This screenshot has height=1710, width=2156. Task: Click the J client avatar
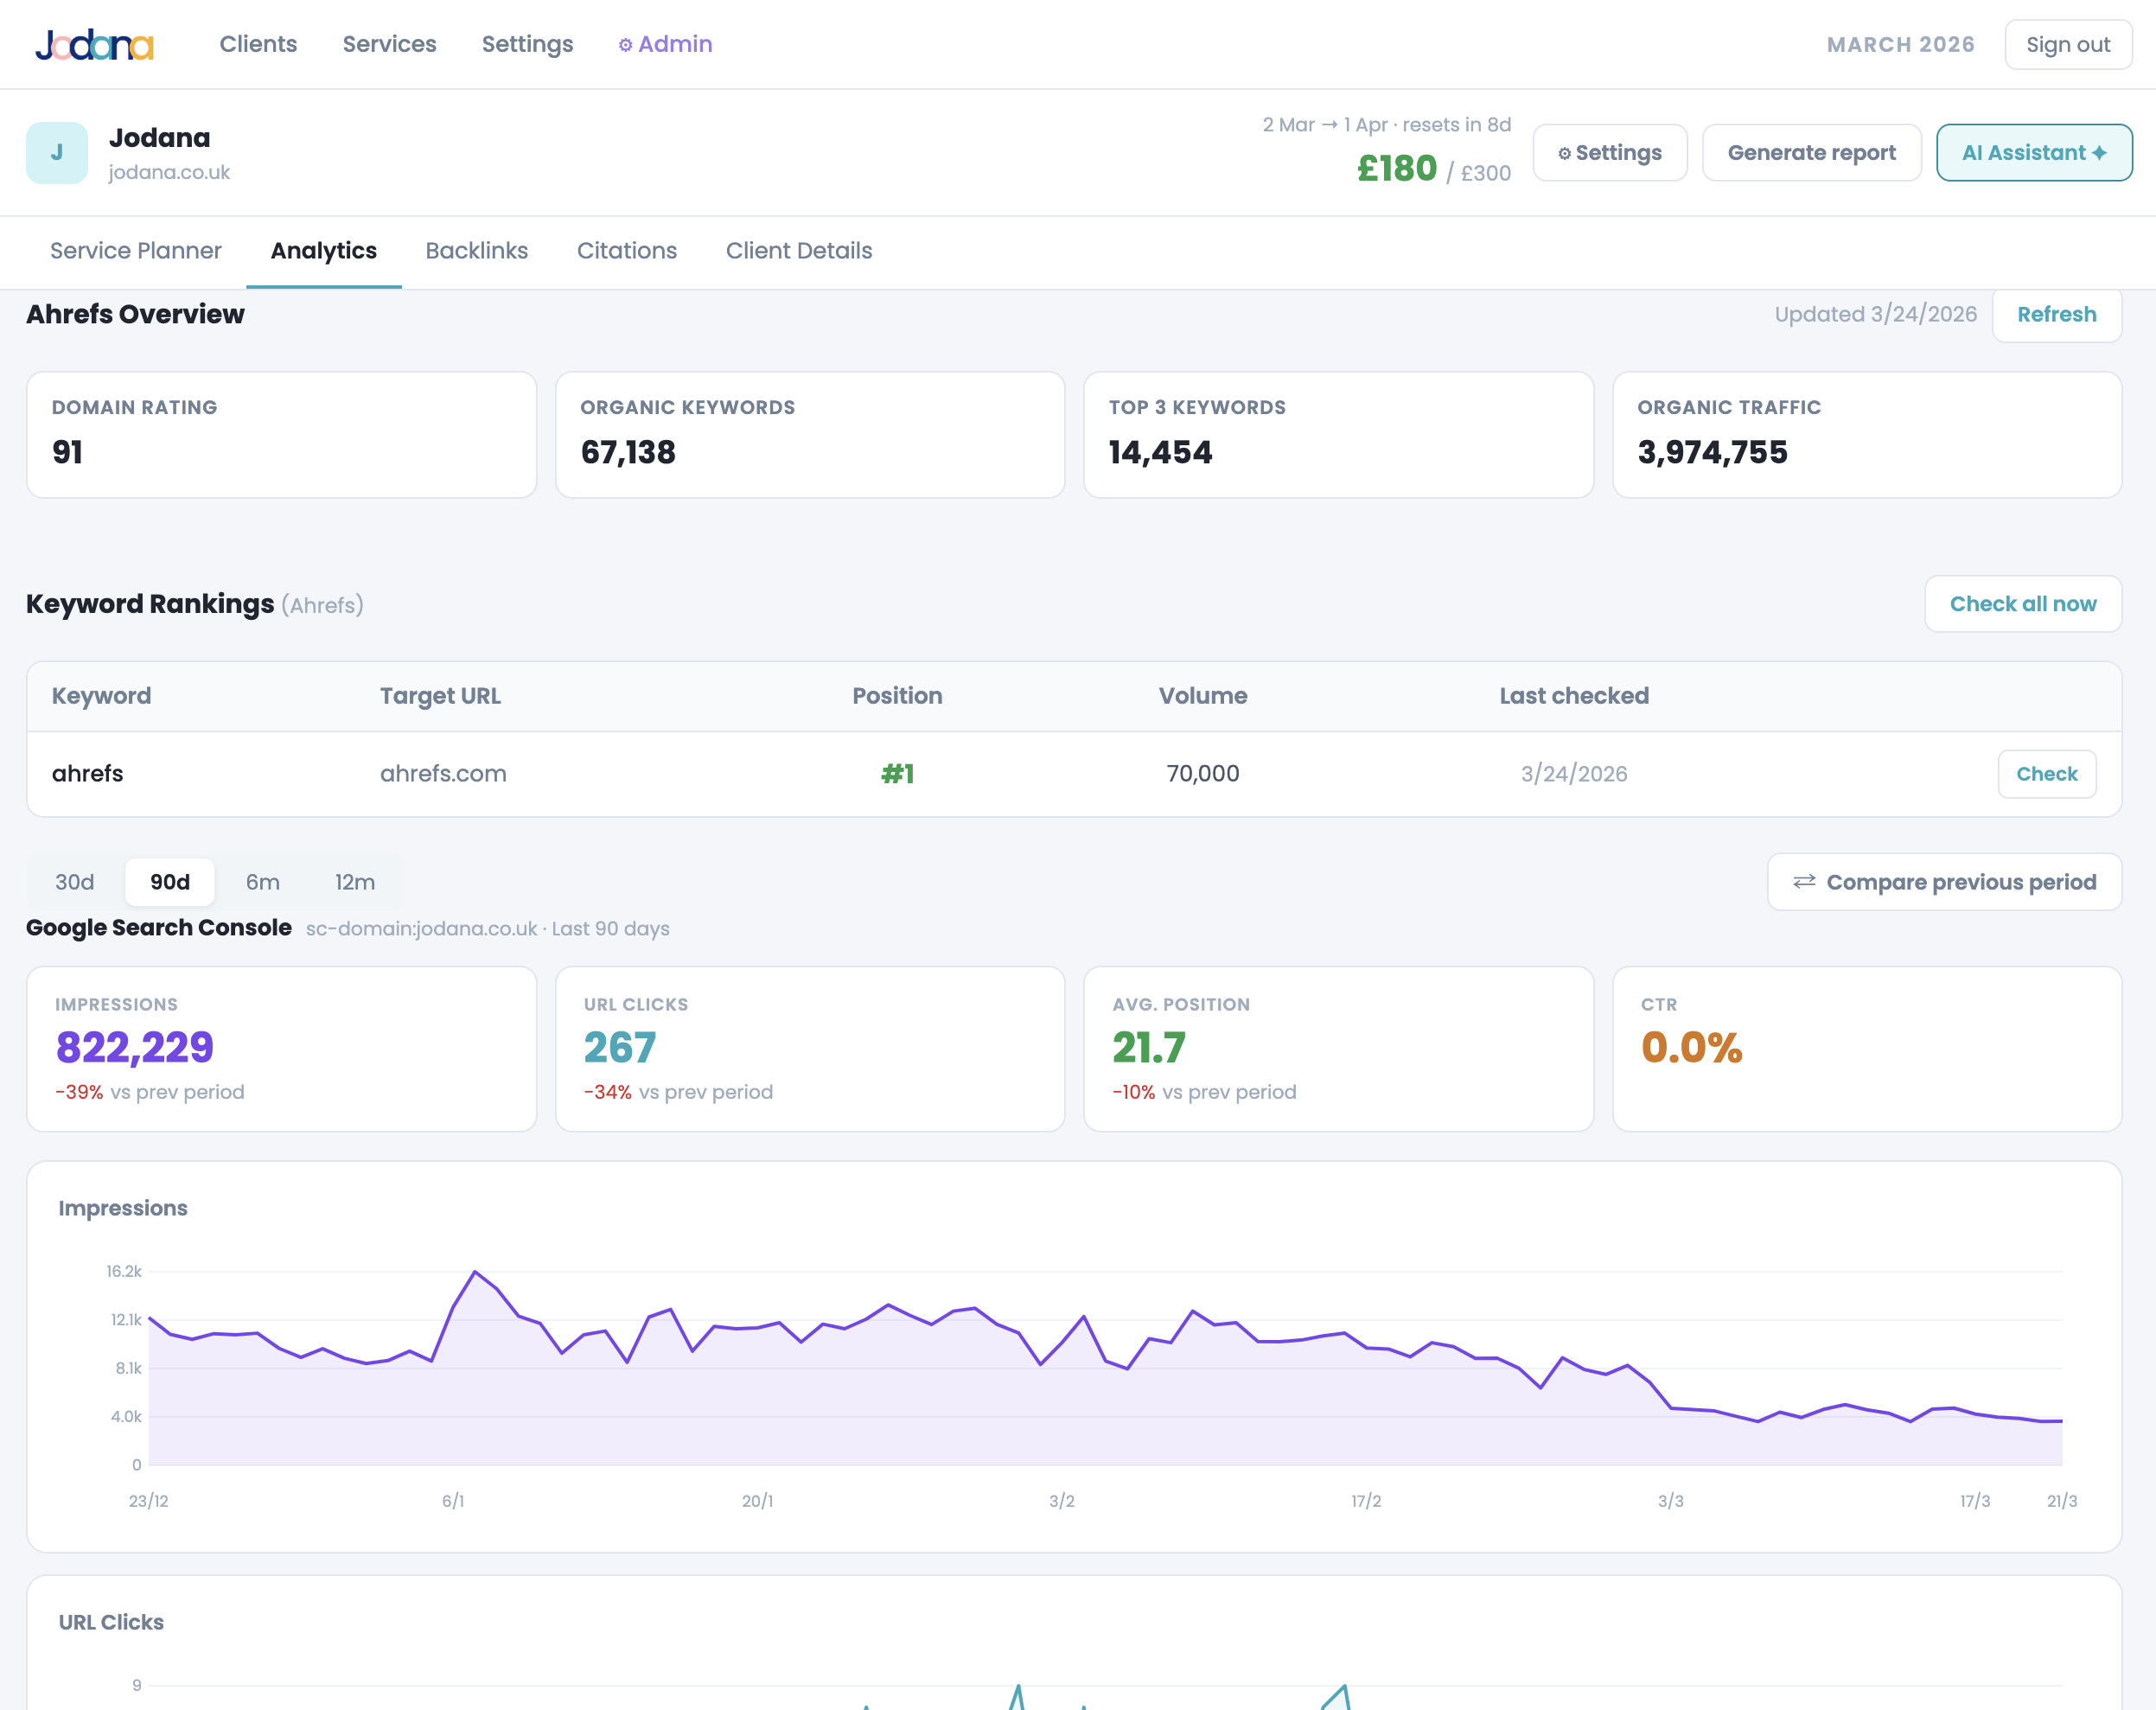[x=56, y=152]
